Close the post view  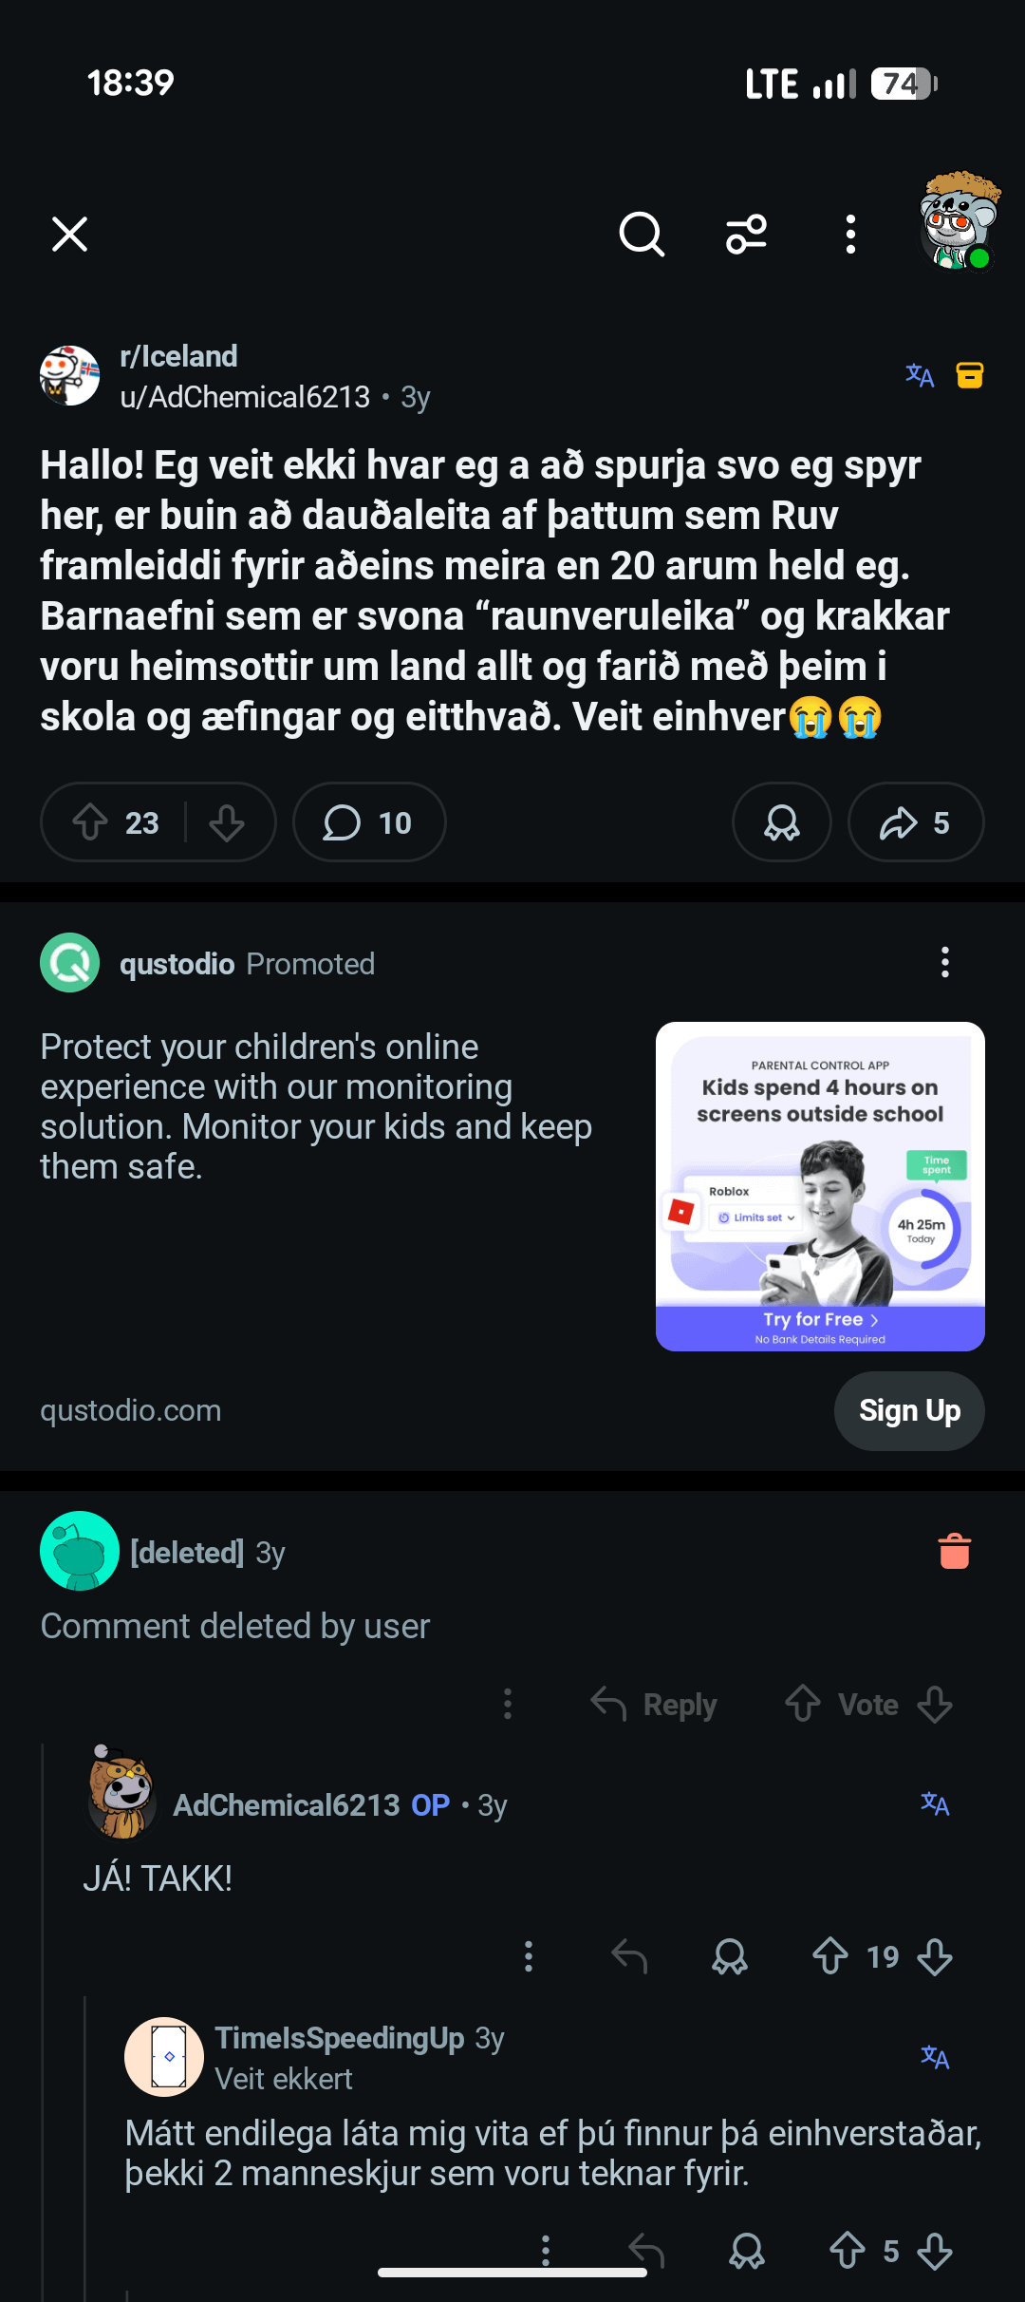[x=69, y=234]
